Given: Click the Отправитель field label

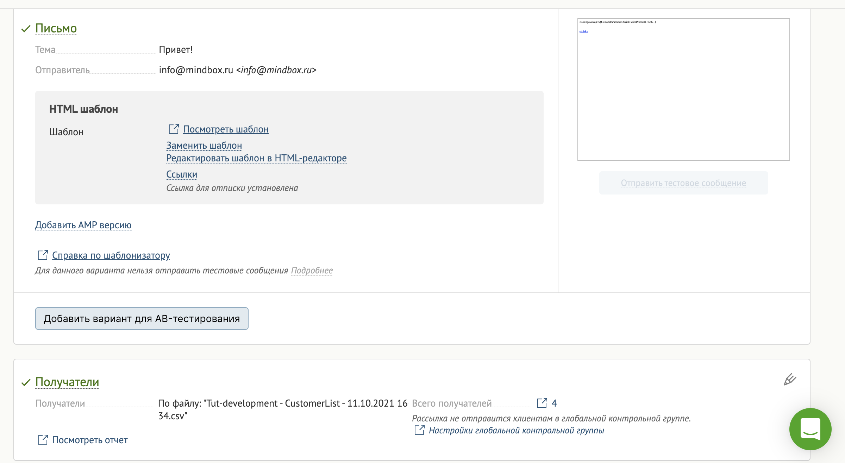Looking at the screenshot, I should pos(62,70).
